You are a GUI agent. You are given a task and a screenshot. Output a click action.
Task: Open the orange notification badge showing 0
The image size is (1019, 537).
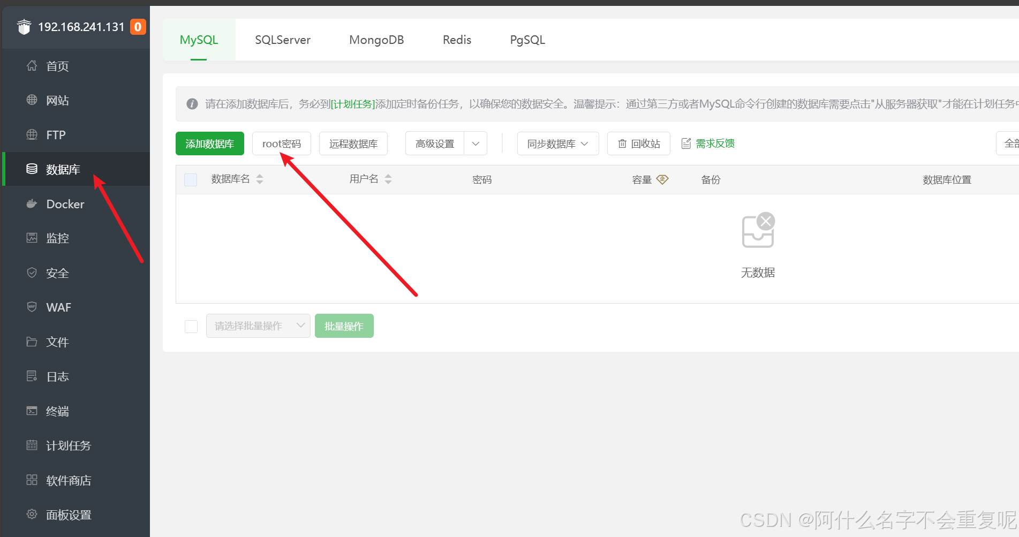point(138,27)
